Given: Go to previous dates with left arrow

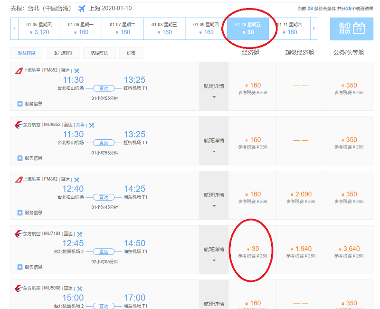Looking at the screenshot, I should 15,29.
